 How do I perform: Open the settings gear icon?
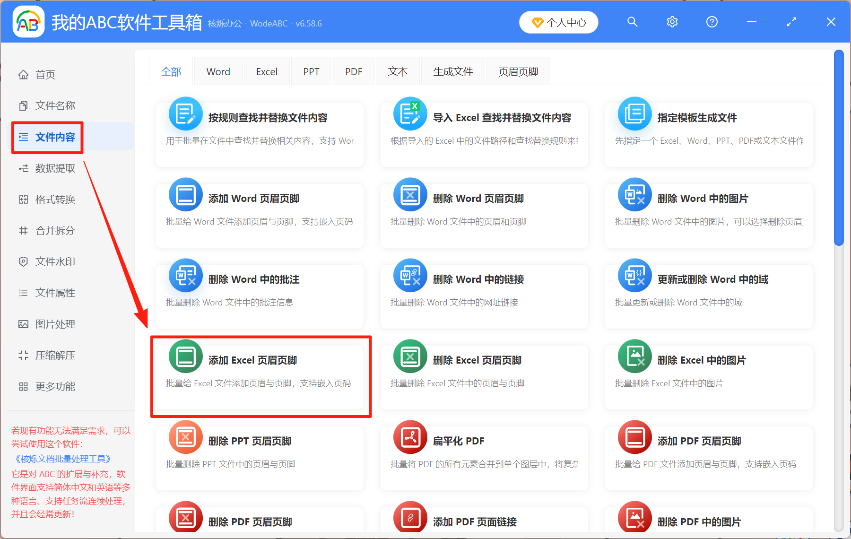pyautogui.click(x=672, y=22)
